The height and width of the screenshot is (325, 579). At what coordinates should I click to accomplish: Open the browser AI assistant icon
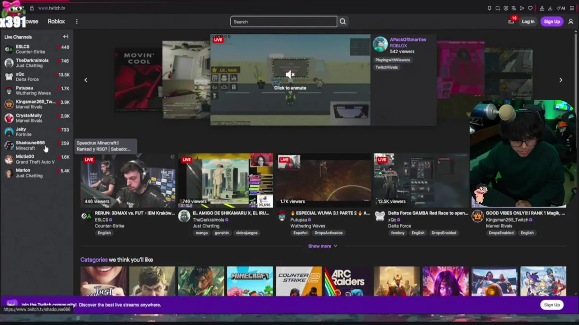point(561,8)
